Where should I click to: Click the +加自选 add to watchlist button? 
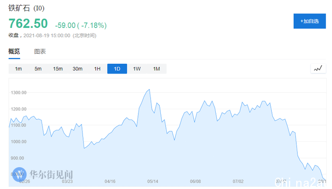point(310,21)
